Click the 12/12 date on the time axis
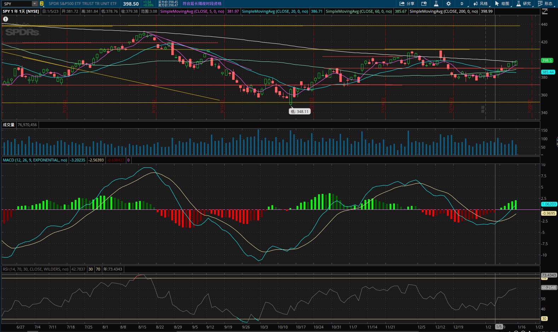This screenshot has width=558, height=332. point(440,327)
